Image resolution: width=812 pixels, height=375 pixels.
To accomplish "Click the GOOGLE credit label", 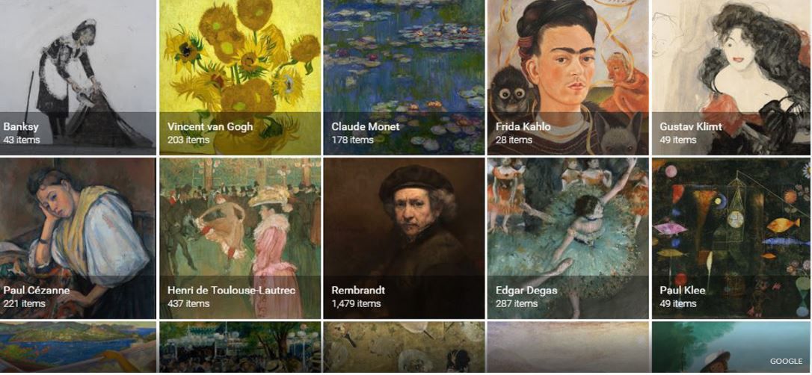I will click(x=786, y=362).
